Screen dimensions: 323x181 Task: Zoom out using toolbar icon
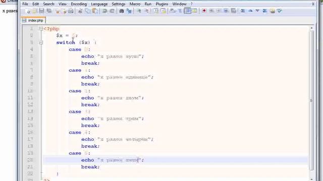click(x=146, y=11)
